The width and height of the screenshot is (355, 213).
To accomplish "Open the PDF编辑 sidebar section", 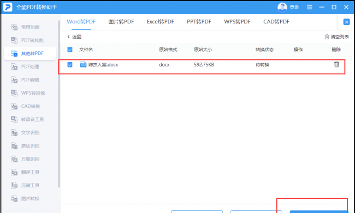I will click(25, 80).
